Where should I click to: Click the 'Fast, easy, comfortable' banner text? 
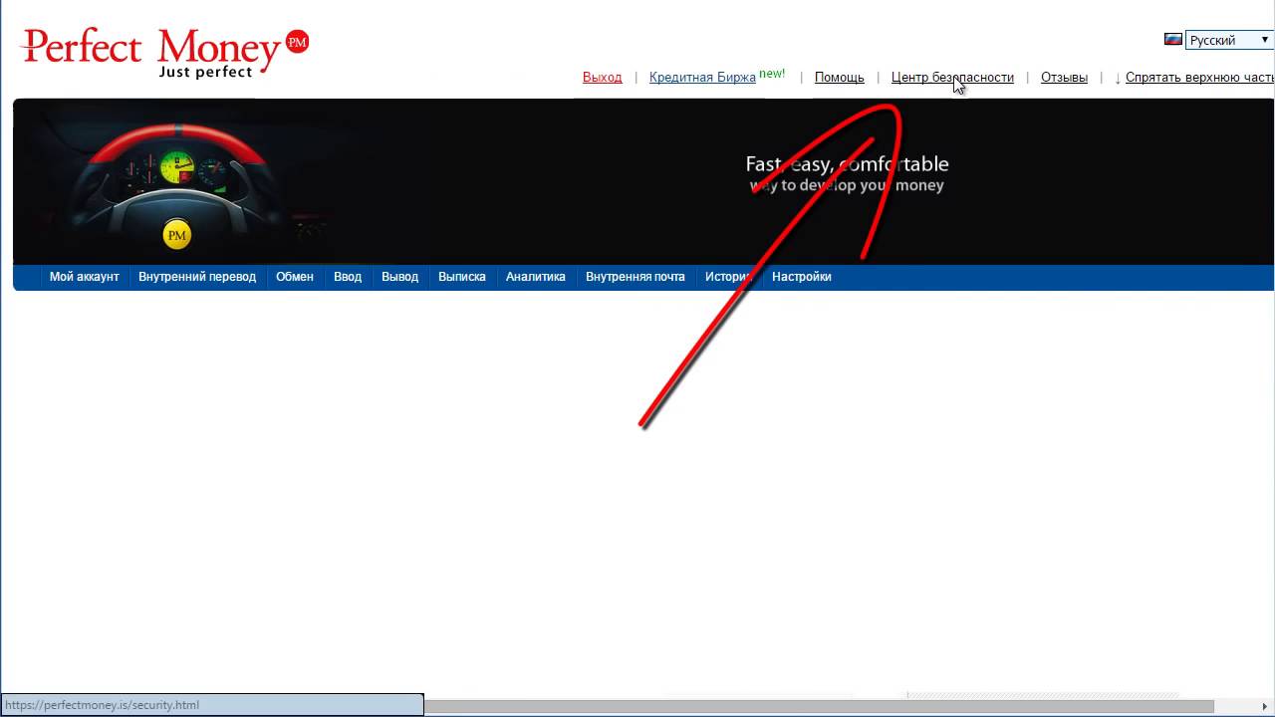point(847,164)
